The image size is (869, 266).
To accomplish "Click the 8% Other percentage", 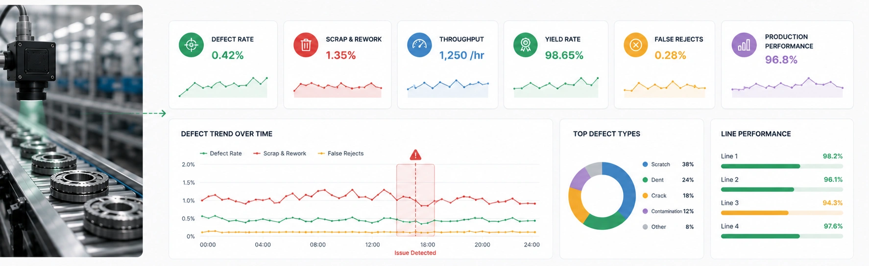I will pos(690,227).
